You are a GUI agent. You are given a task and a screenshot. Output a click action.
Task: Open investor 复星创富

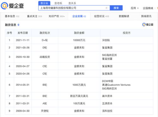coord(107,59)
